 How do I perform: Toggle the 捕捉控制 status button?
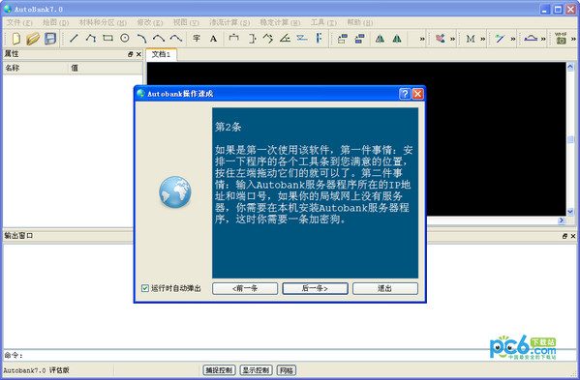click(x=219, y=370)
